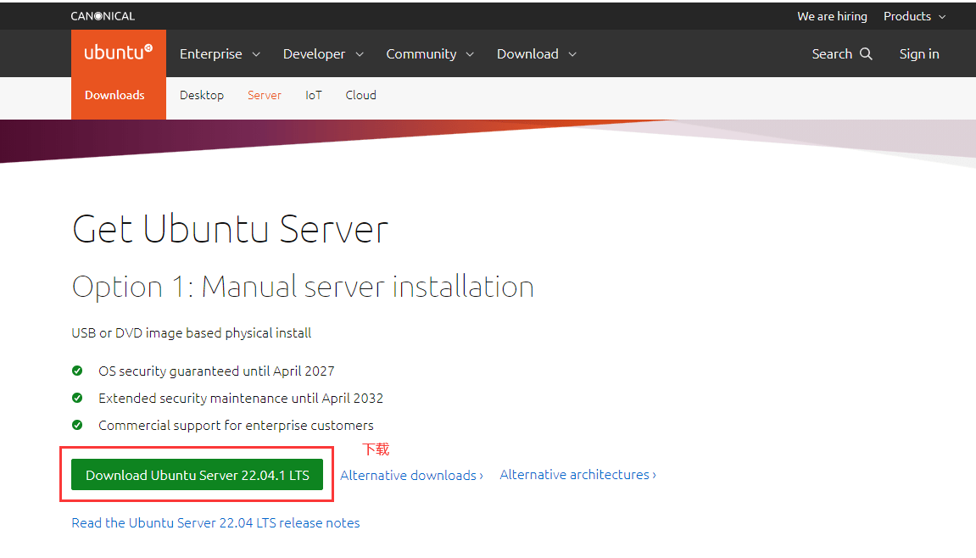This screenshot has height=558, width=976.
Task: Switch to the Desktop tab
Action: click(202, 95)
